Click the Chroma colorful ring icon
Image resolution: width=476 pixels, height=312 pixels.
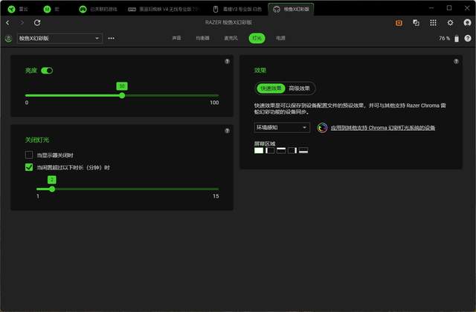pos(322,128)
